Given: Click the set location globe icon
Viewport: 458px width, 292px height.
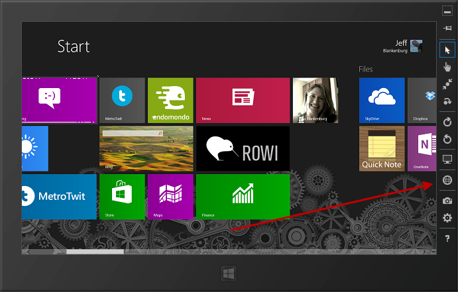Looking at the screenshot, I should pos(447,180).
